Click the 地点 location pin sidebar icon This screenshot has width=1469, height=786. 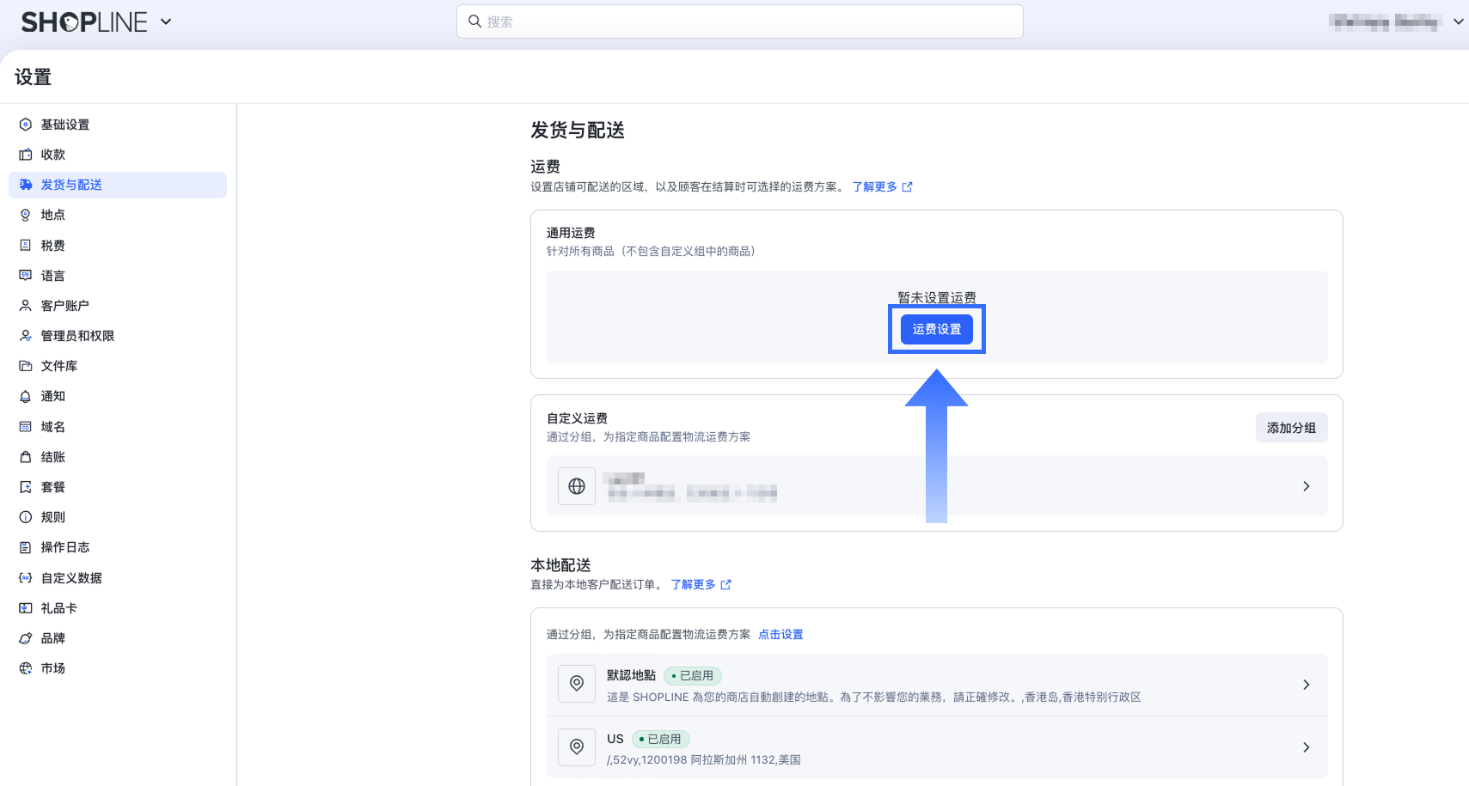[26, 215]
